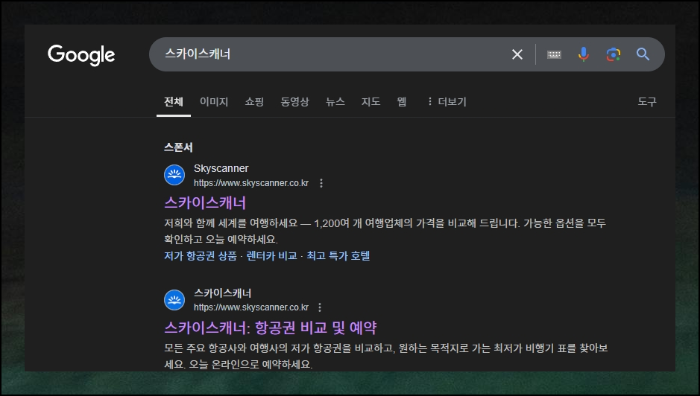Click the Google logo

81,55
